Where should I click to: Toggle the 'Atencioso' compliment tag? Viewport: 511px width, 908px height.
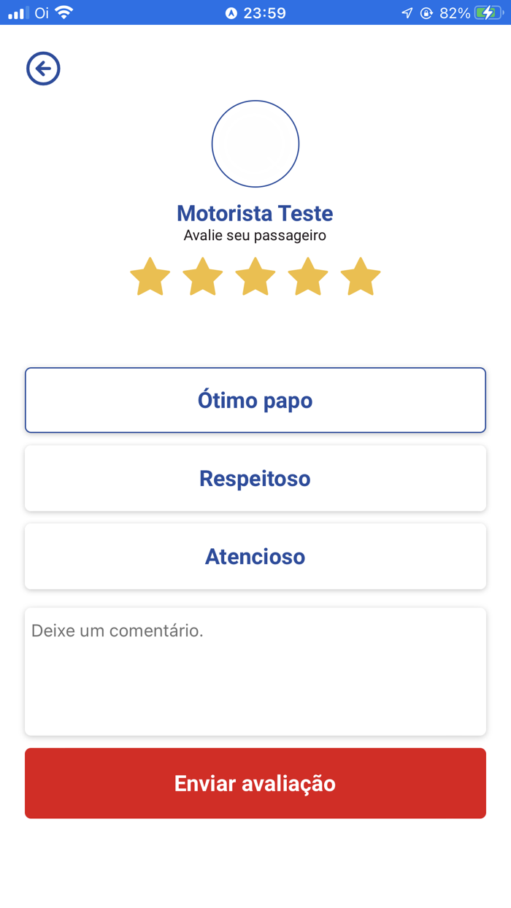click(x=255, y=556)
